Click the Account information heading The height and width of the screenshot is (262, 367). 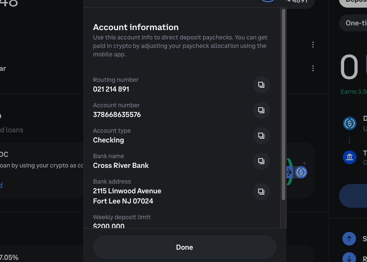(136, 27)
